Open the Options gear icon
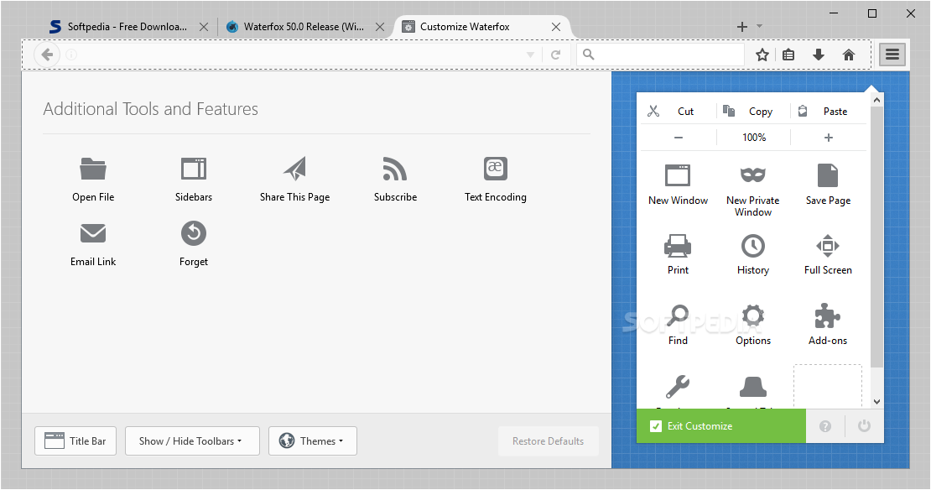 click(x=753, y=316)
